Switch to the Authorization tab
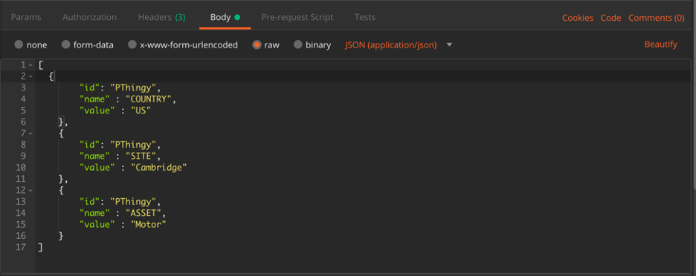Image resolution: width=696 pixels, height=276 pixels. pyautogui.click(x=90, y=17)
